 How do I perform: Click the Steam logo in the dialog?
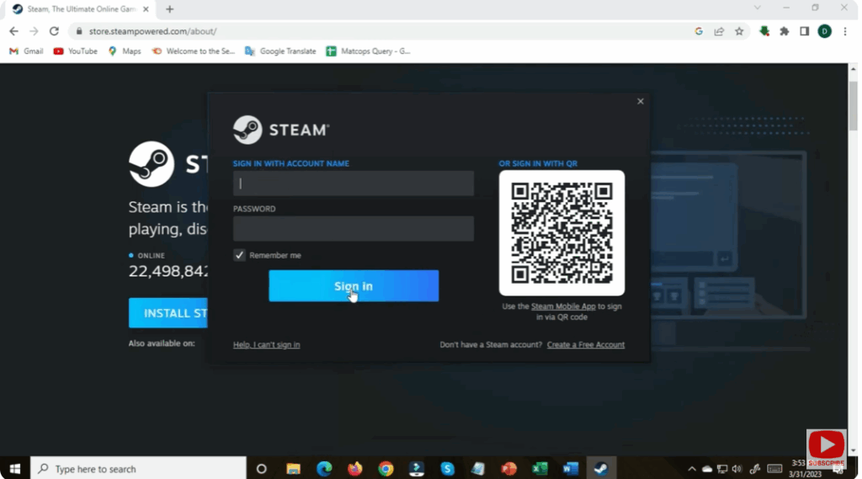click(x=281, y=130)
